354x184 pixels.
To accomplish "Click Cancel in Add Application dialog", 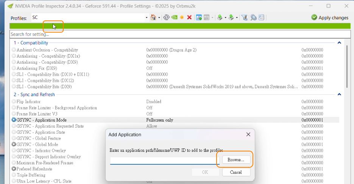I will click(x=236, y=172).
